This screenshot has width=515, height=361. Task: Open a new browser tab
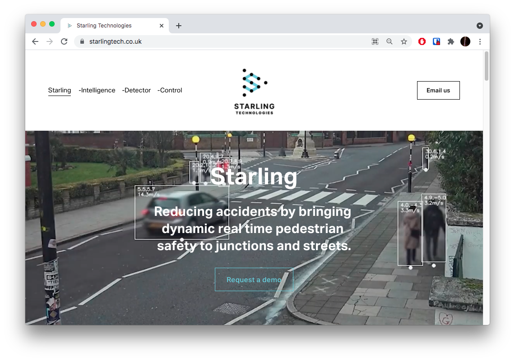tap(179, 26)
